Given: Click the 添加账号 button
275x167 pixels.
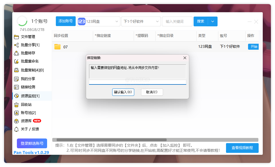Looking at the screenshot, I should coord(65,21).
